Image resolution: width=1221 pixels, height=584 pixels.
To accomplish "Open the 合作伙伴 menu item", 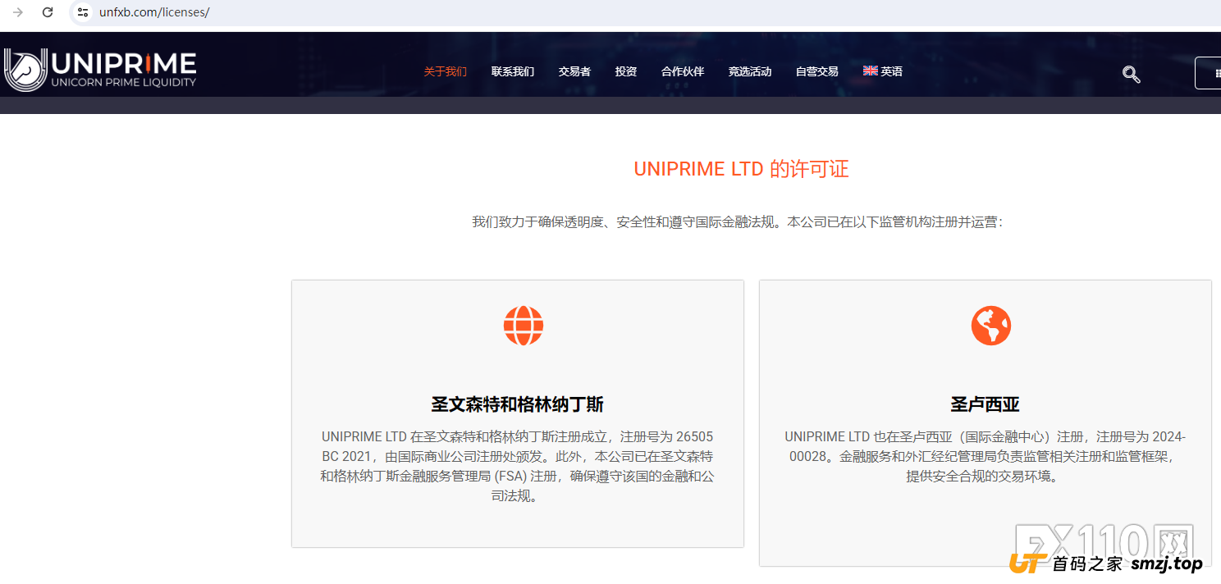I will pyautogui.click(x=683, y=71).
